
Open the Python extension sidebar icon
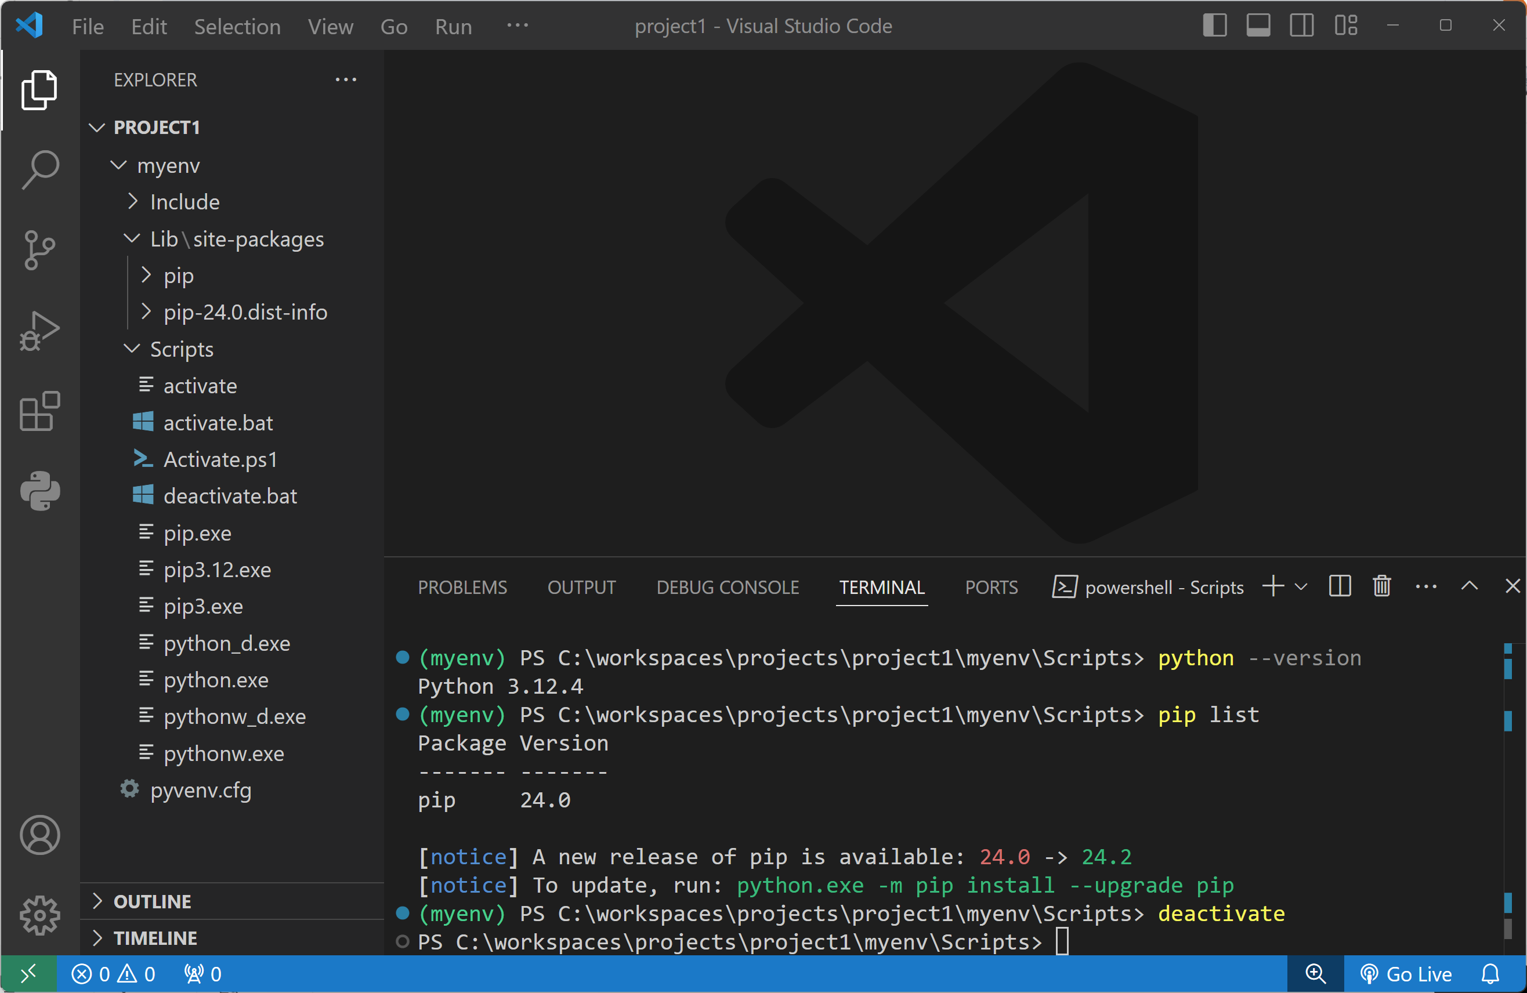point(40,491)
